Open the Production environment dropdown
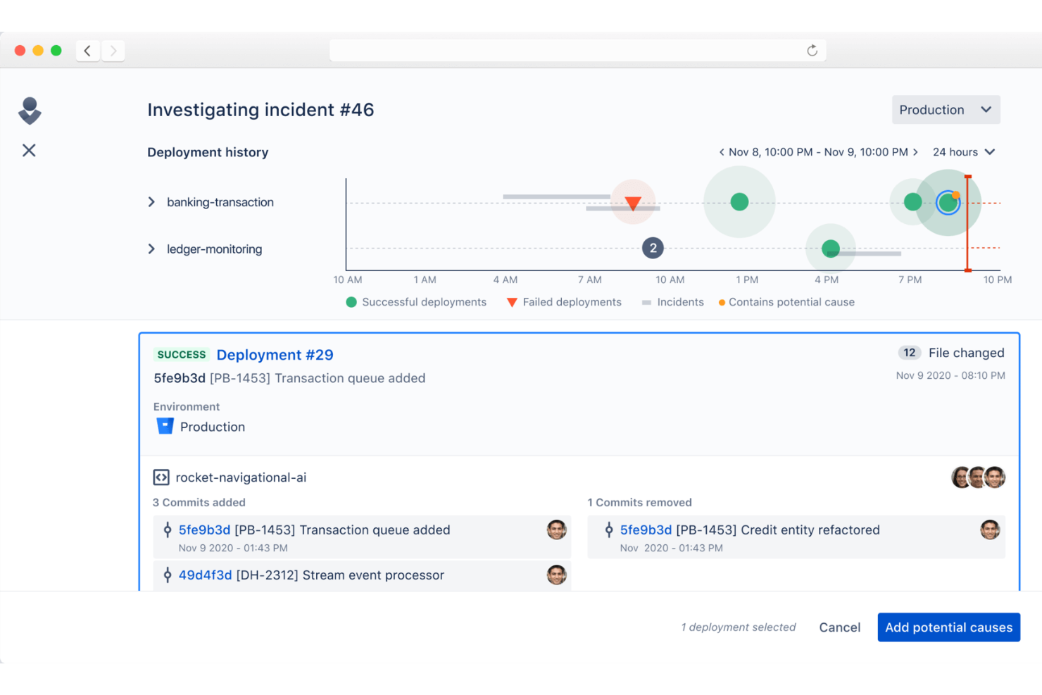Viewport: 1042px width, 695px height. click(946, 109)
